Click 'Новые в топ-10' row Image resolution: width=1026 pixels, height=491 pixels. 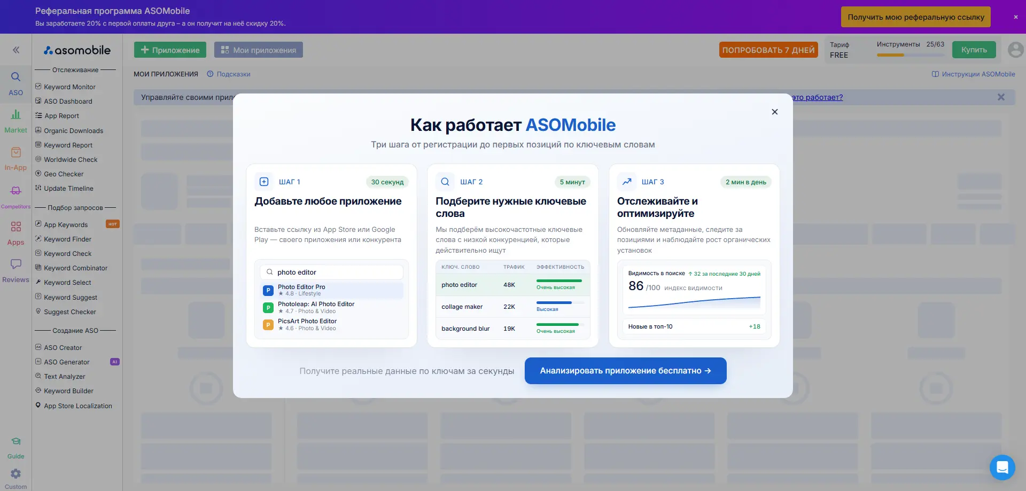tap(694, 326)
